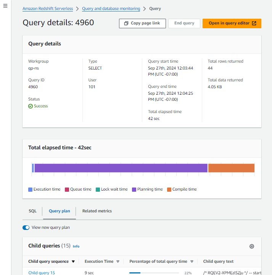The width and height of the screenshot is (272, 275).
Task: Click the green Success status icon
Action: tap(31, 106)
